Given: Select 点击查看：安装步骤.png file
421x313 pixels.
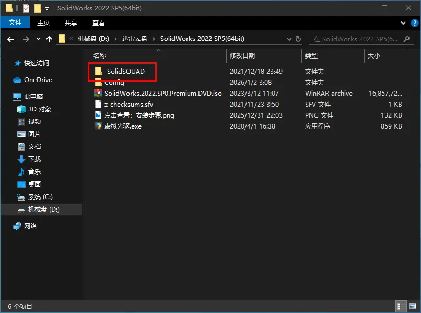Looking at the screenshot, I should (x=139, y=115).
